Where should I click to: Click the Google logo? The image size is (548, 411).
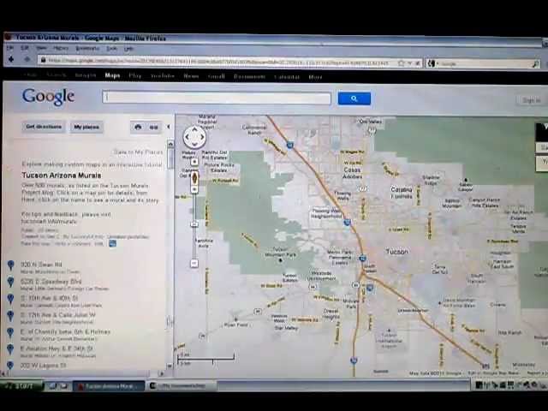[48, 97]
